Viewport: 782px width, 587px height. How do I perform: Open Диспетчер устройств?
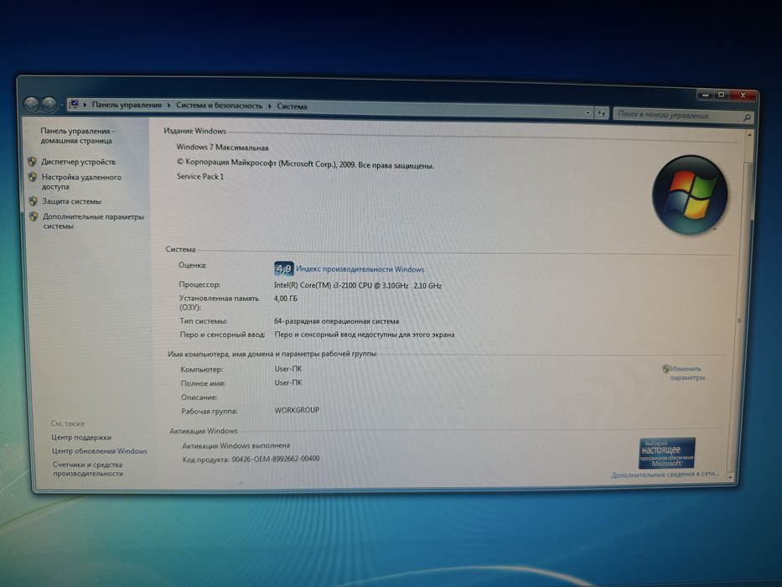78,162
